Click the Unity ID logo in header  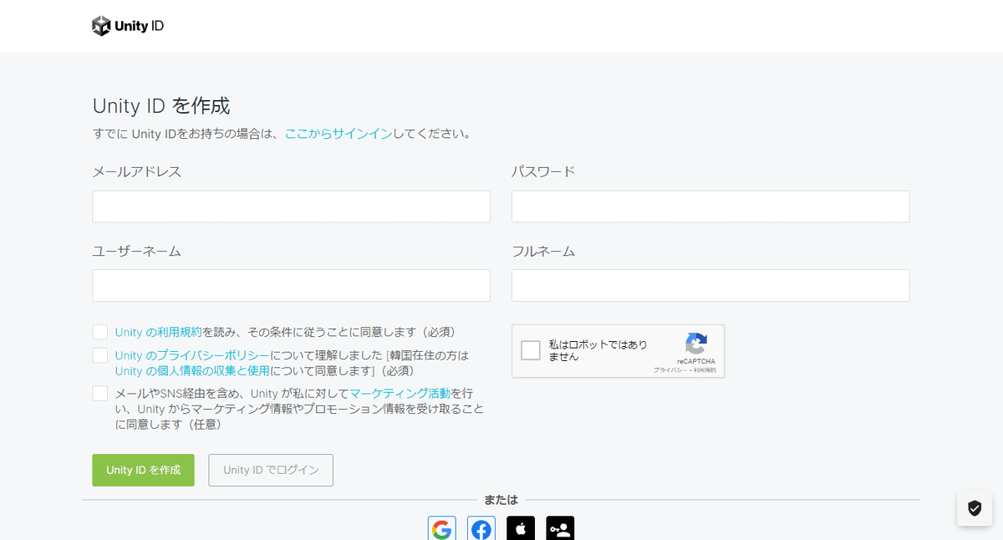128,26
